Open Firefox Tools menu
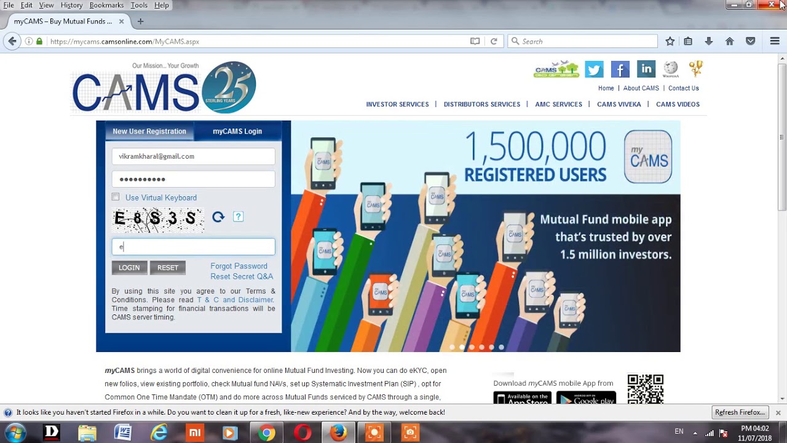Viewport: 787px width, 443px height. click(x=139, y=5)
